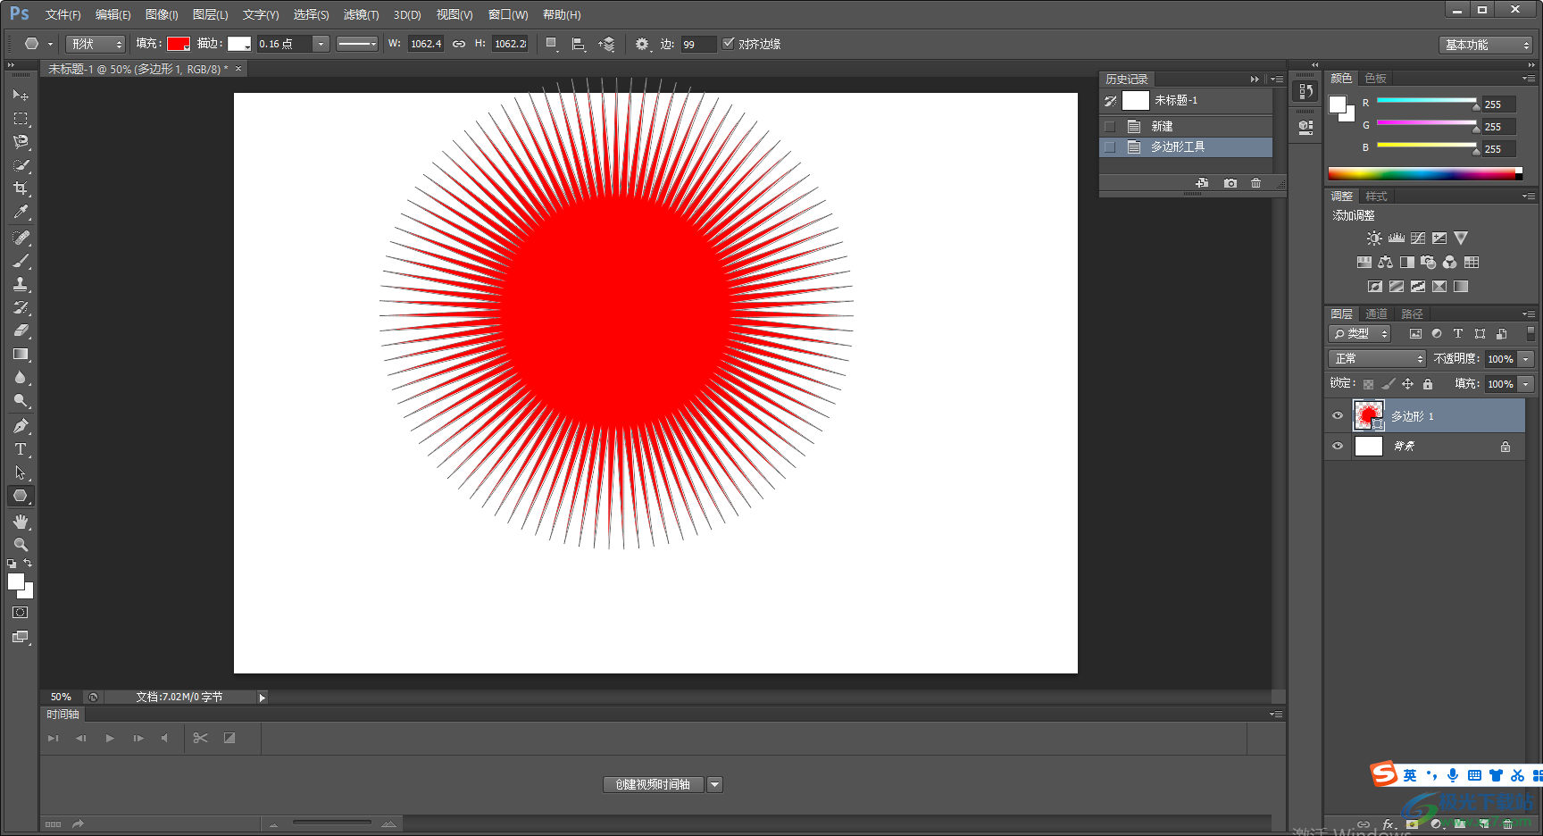
Task: Open create video timeline dropdown arrow
Action: click(714, 784)
